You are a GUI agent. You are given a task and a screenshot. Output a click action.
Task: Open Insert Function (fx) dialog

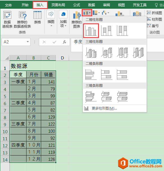tap(64, 42)
